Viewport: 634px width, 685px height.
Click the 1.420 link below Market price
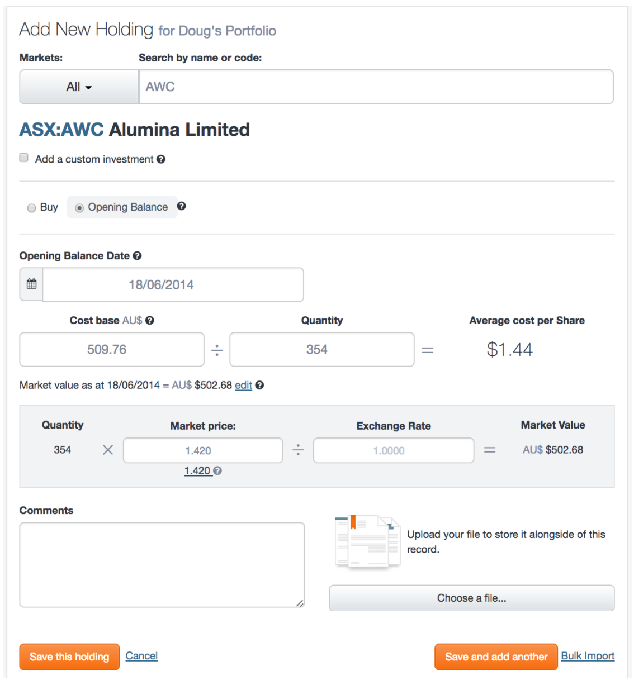(197, 471)
